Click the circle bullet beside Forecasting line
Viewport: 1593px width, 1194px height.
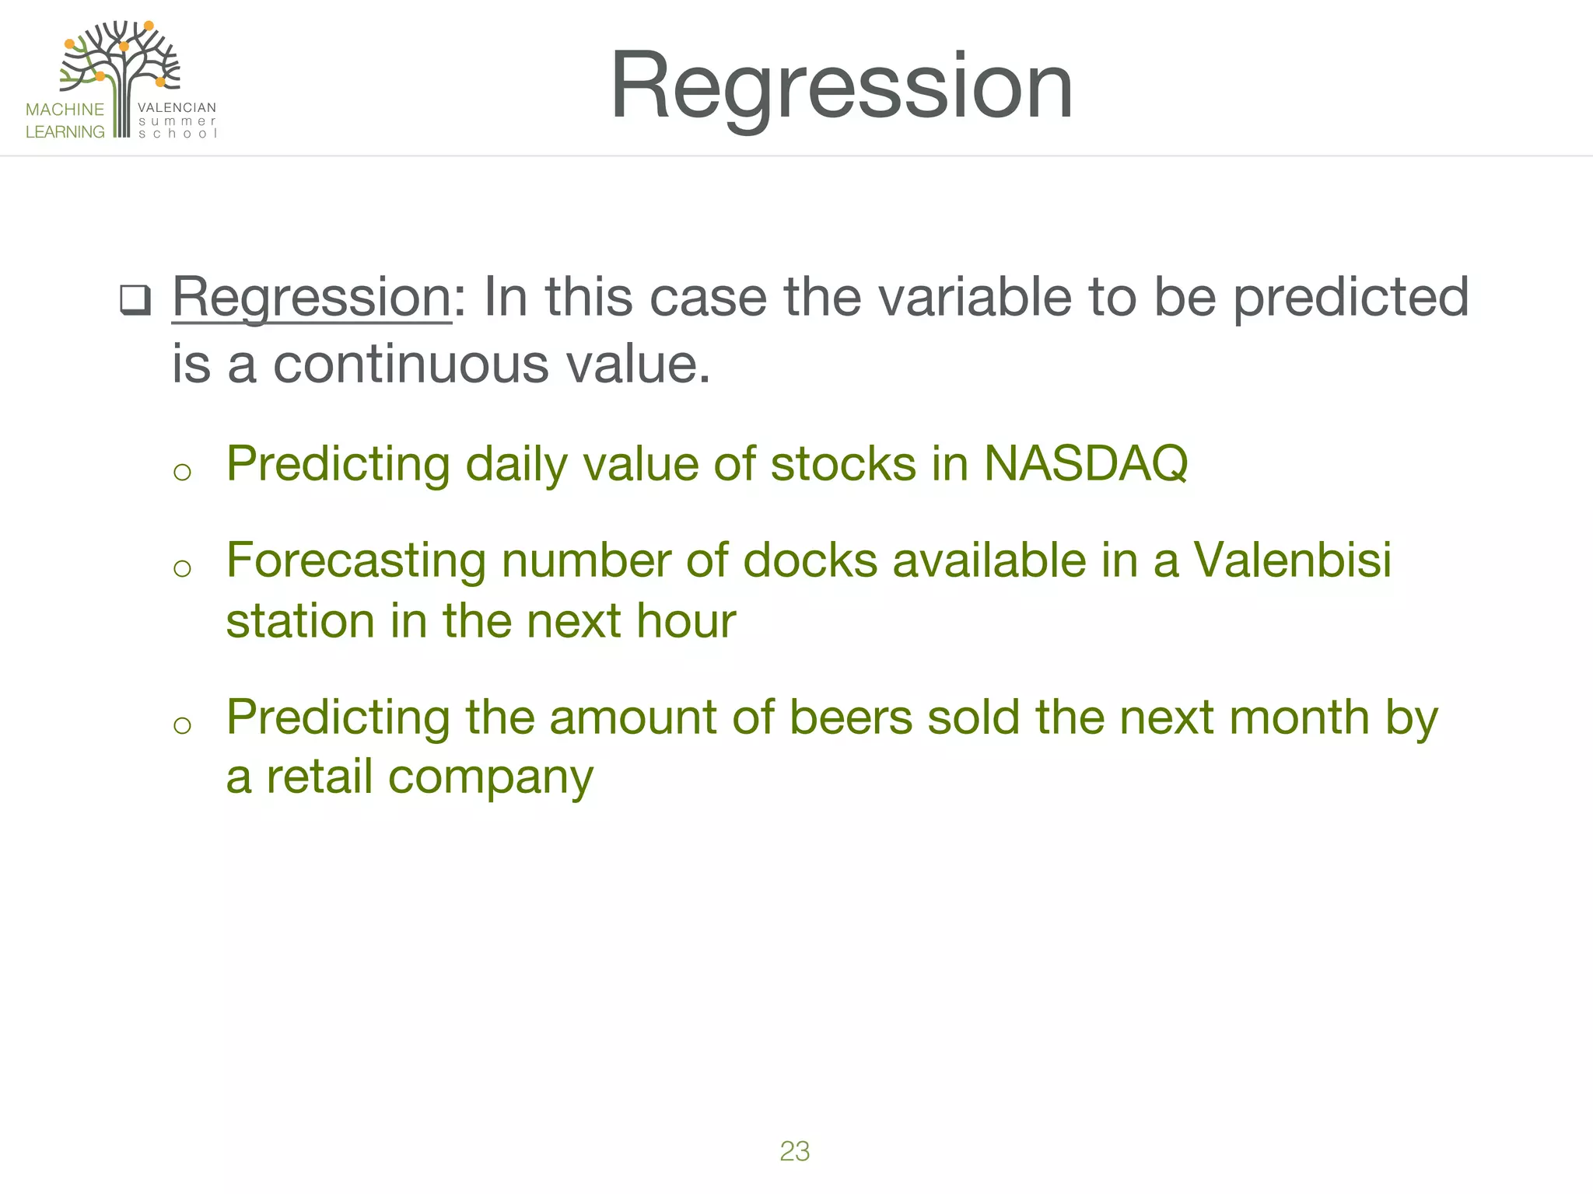[x=182, y=568]
